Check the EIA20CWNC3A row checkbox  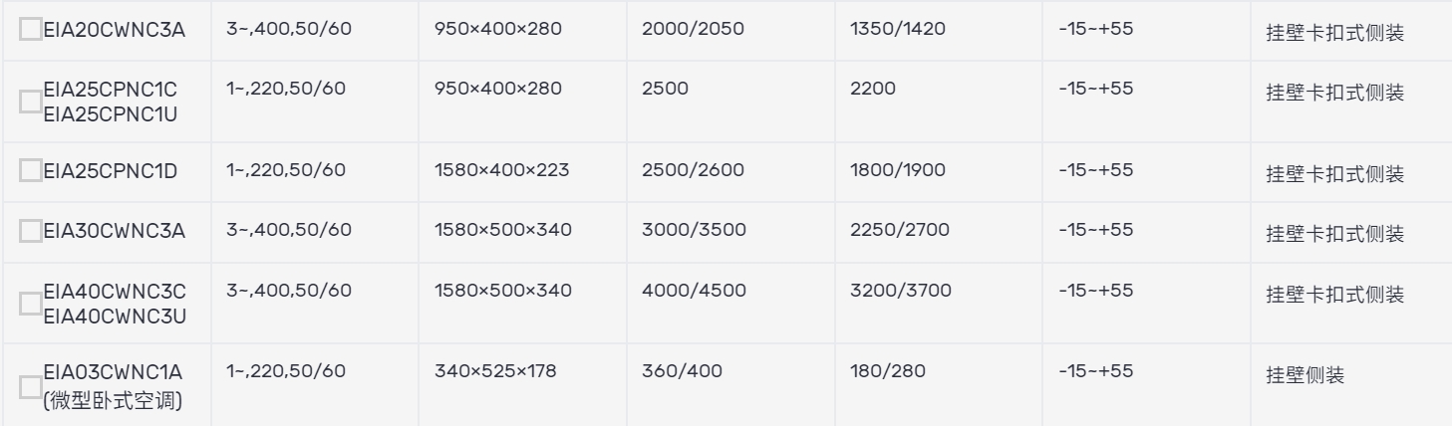coord(32,31)
